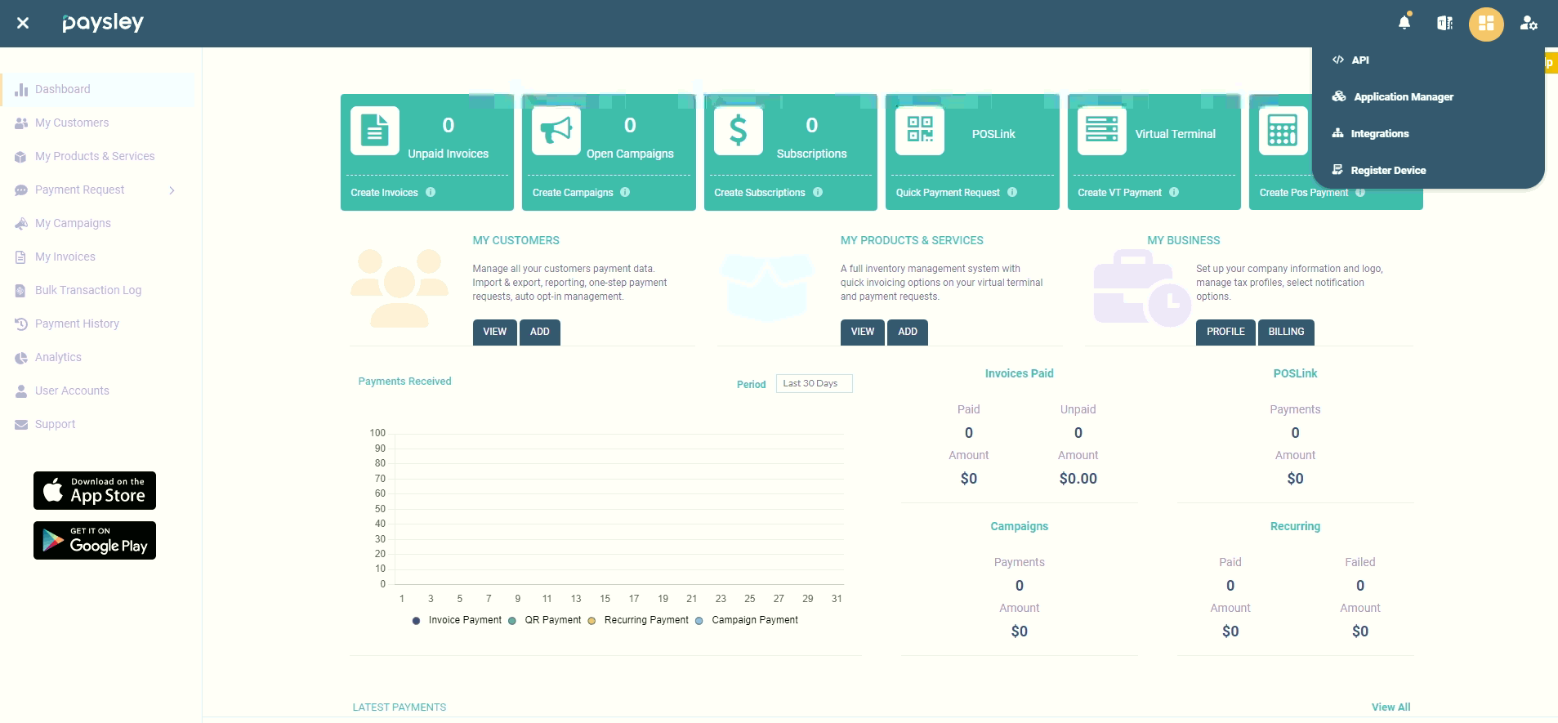Screen dimensions: 1558x723
Task: Toggle QR Payment series in chart legend
Action: click(x=545, y=620)
